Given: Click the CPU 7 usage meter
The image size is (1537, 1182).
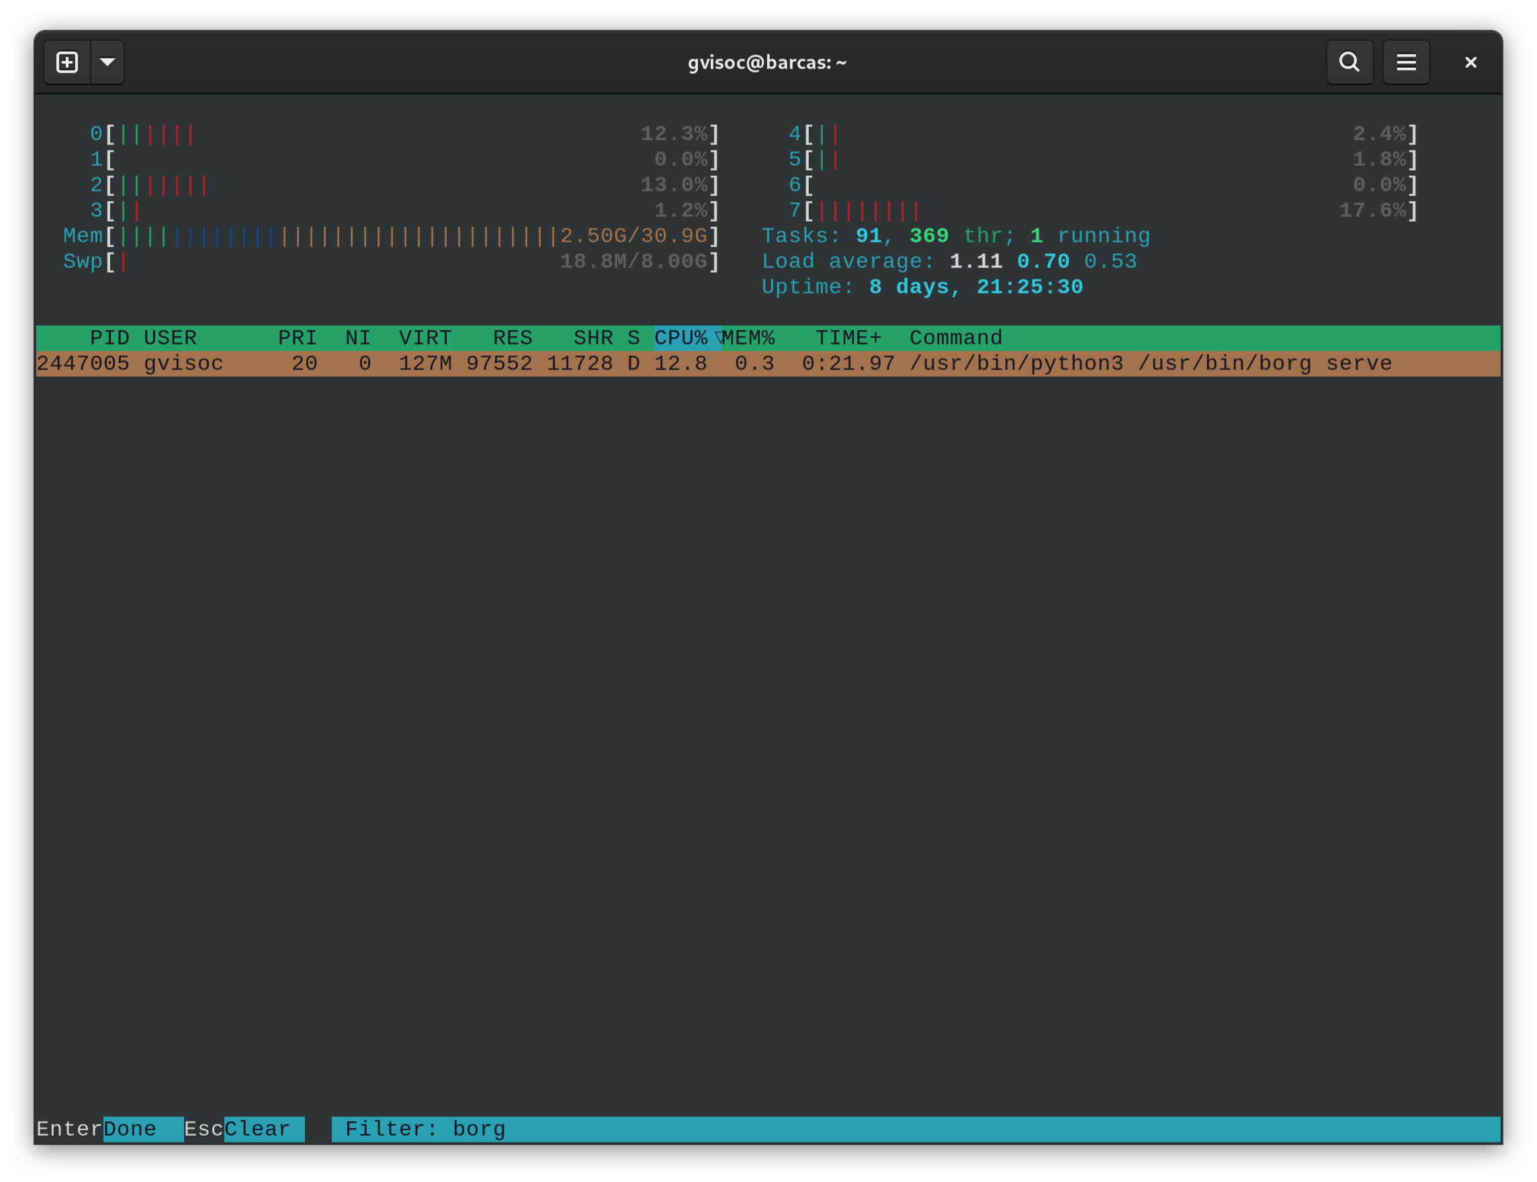Looking at the screenshot, I should pyautogui.click(x=1103, y=210).
